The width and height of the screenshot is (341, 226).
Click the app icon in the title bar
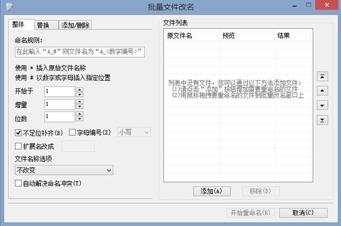click(x=9, y=7)
